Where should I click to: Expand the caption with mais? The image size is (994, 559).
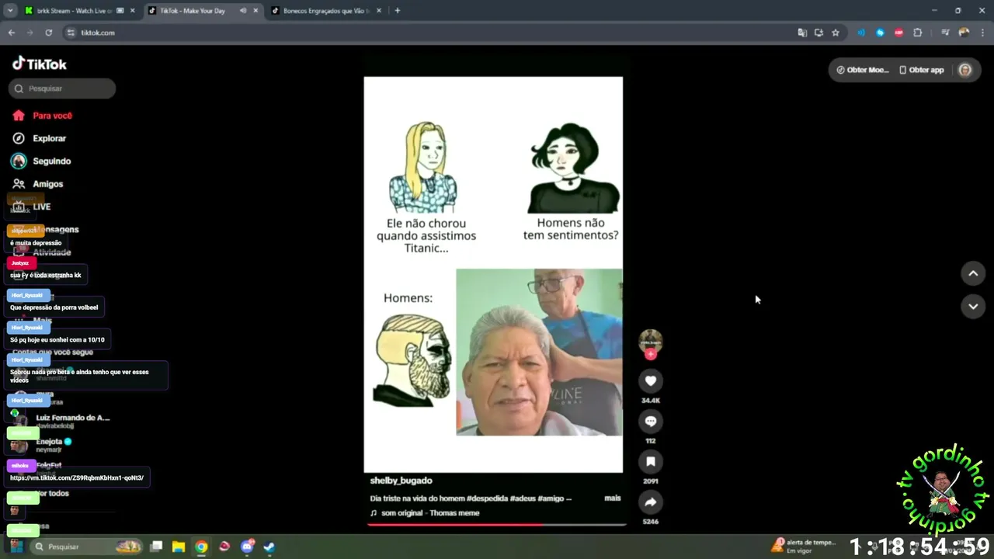click(x=613, y=498)
